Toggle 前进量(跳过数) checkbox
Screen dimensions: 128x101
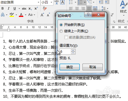tap(66, 37)
